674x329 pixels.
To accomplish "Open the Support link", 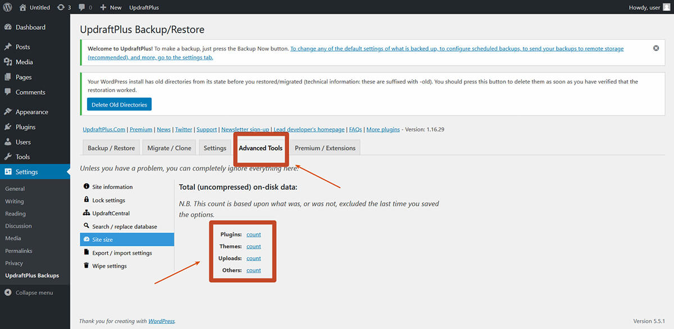I will click(x=207, y=130).
